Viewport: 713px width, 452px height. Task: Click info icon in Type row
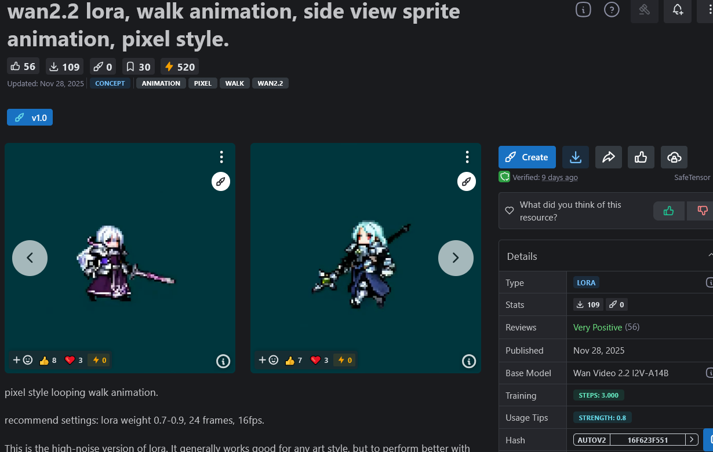tap(710, 282)
